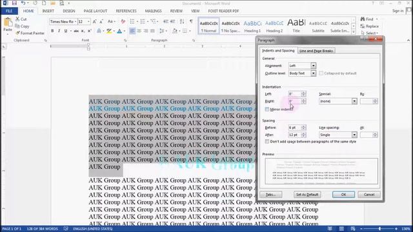Align text left
This screenshot has width=413, height=232.
tap(132, 31)
